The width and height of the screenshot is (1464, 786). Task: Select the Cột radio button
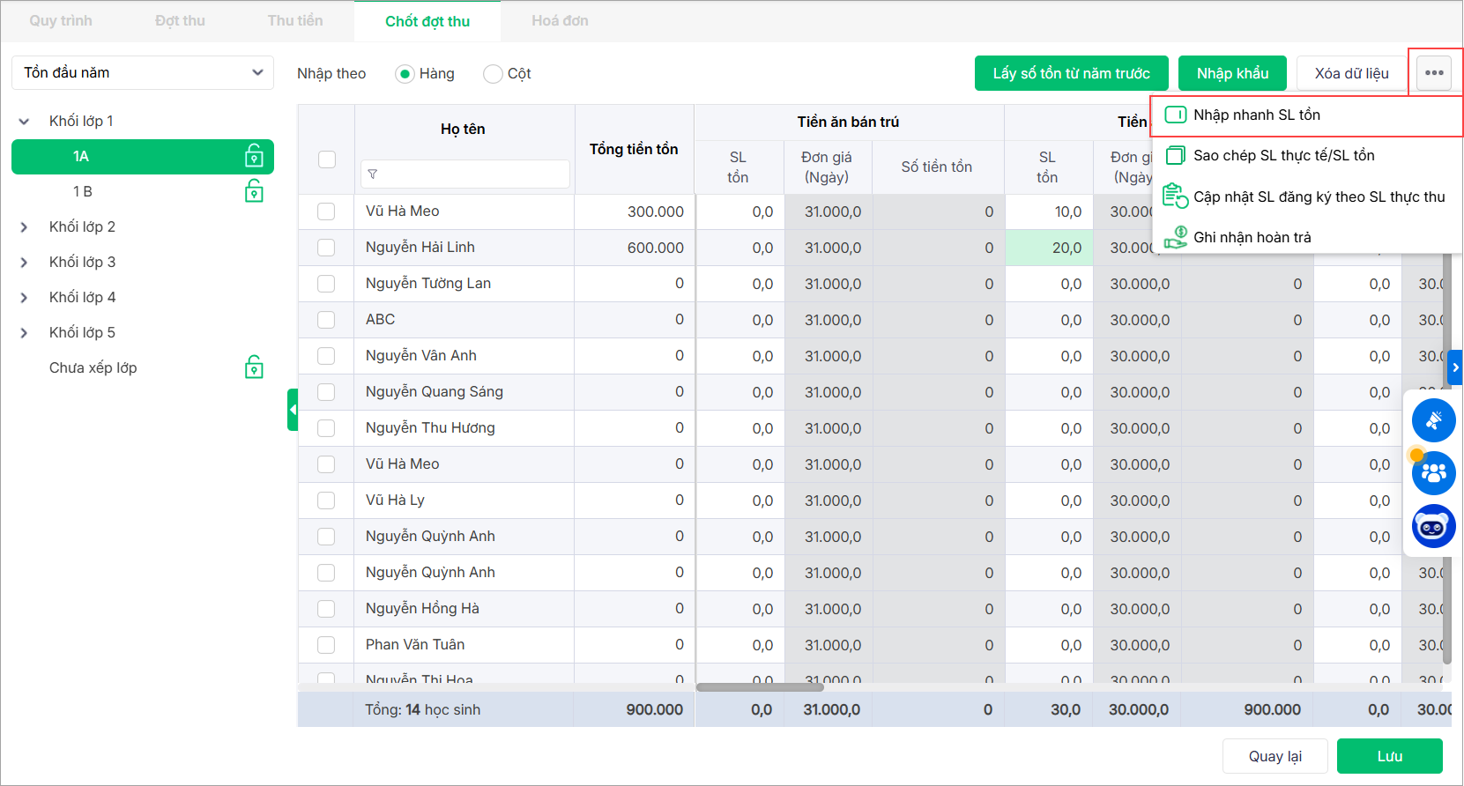[493, 74]
